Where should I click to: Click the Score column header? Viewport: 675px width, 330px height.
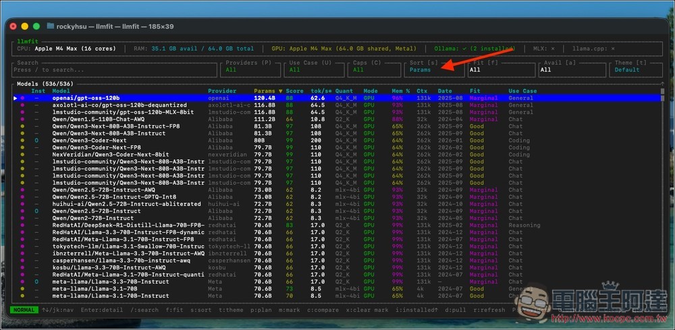coord(294,91)
